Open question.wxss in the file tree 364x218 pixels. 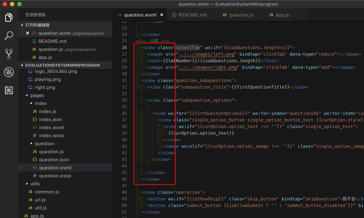[x=65, y=176]
